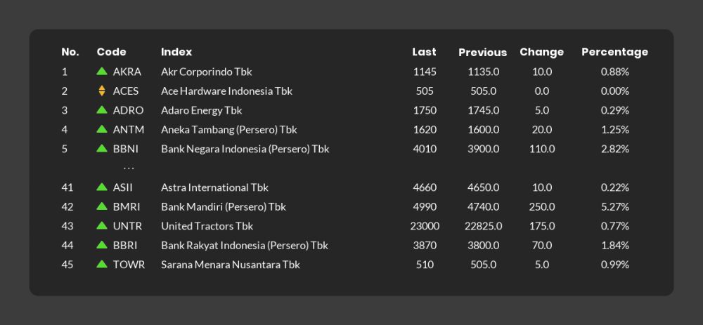This screenshot has width=703, height=325.
Task: Click the green up arrow beside BMRI
Action: pos(102,206)
